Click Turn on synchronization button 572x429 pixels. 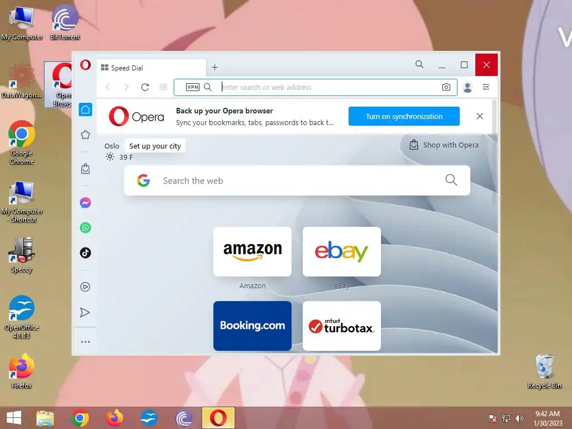pyautogui.click(x=404, y=116)
